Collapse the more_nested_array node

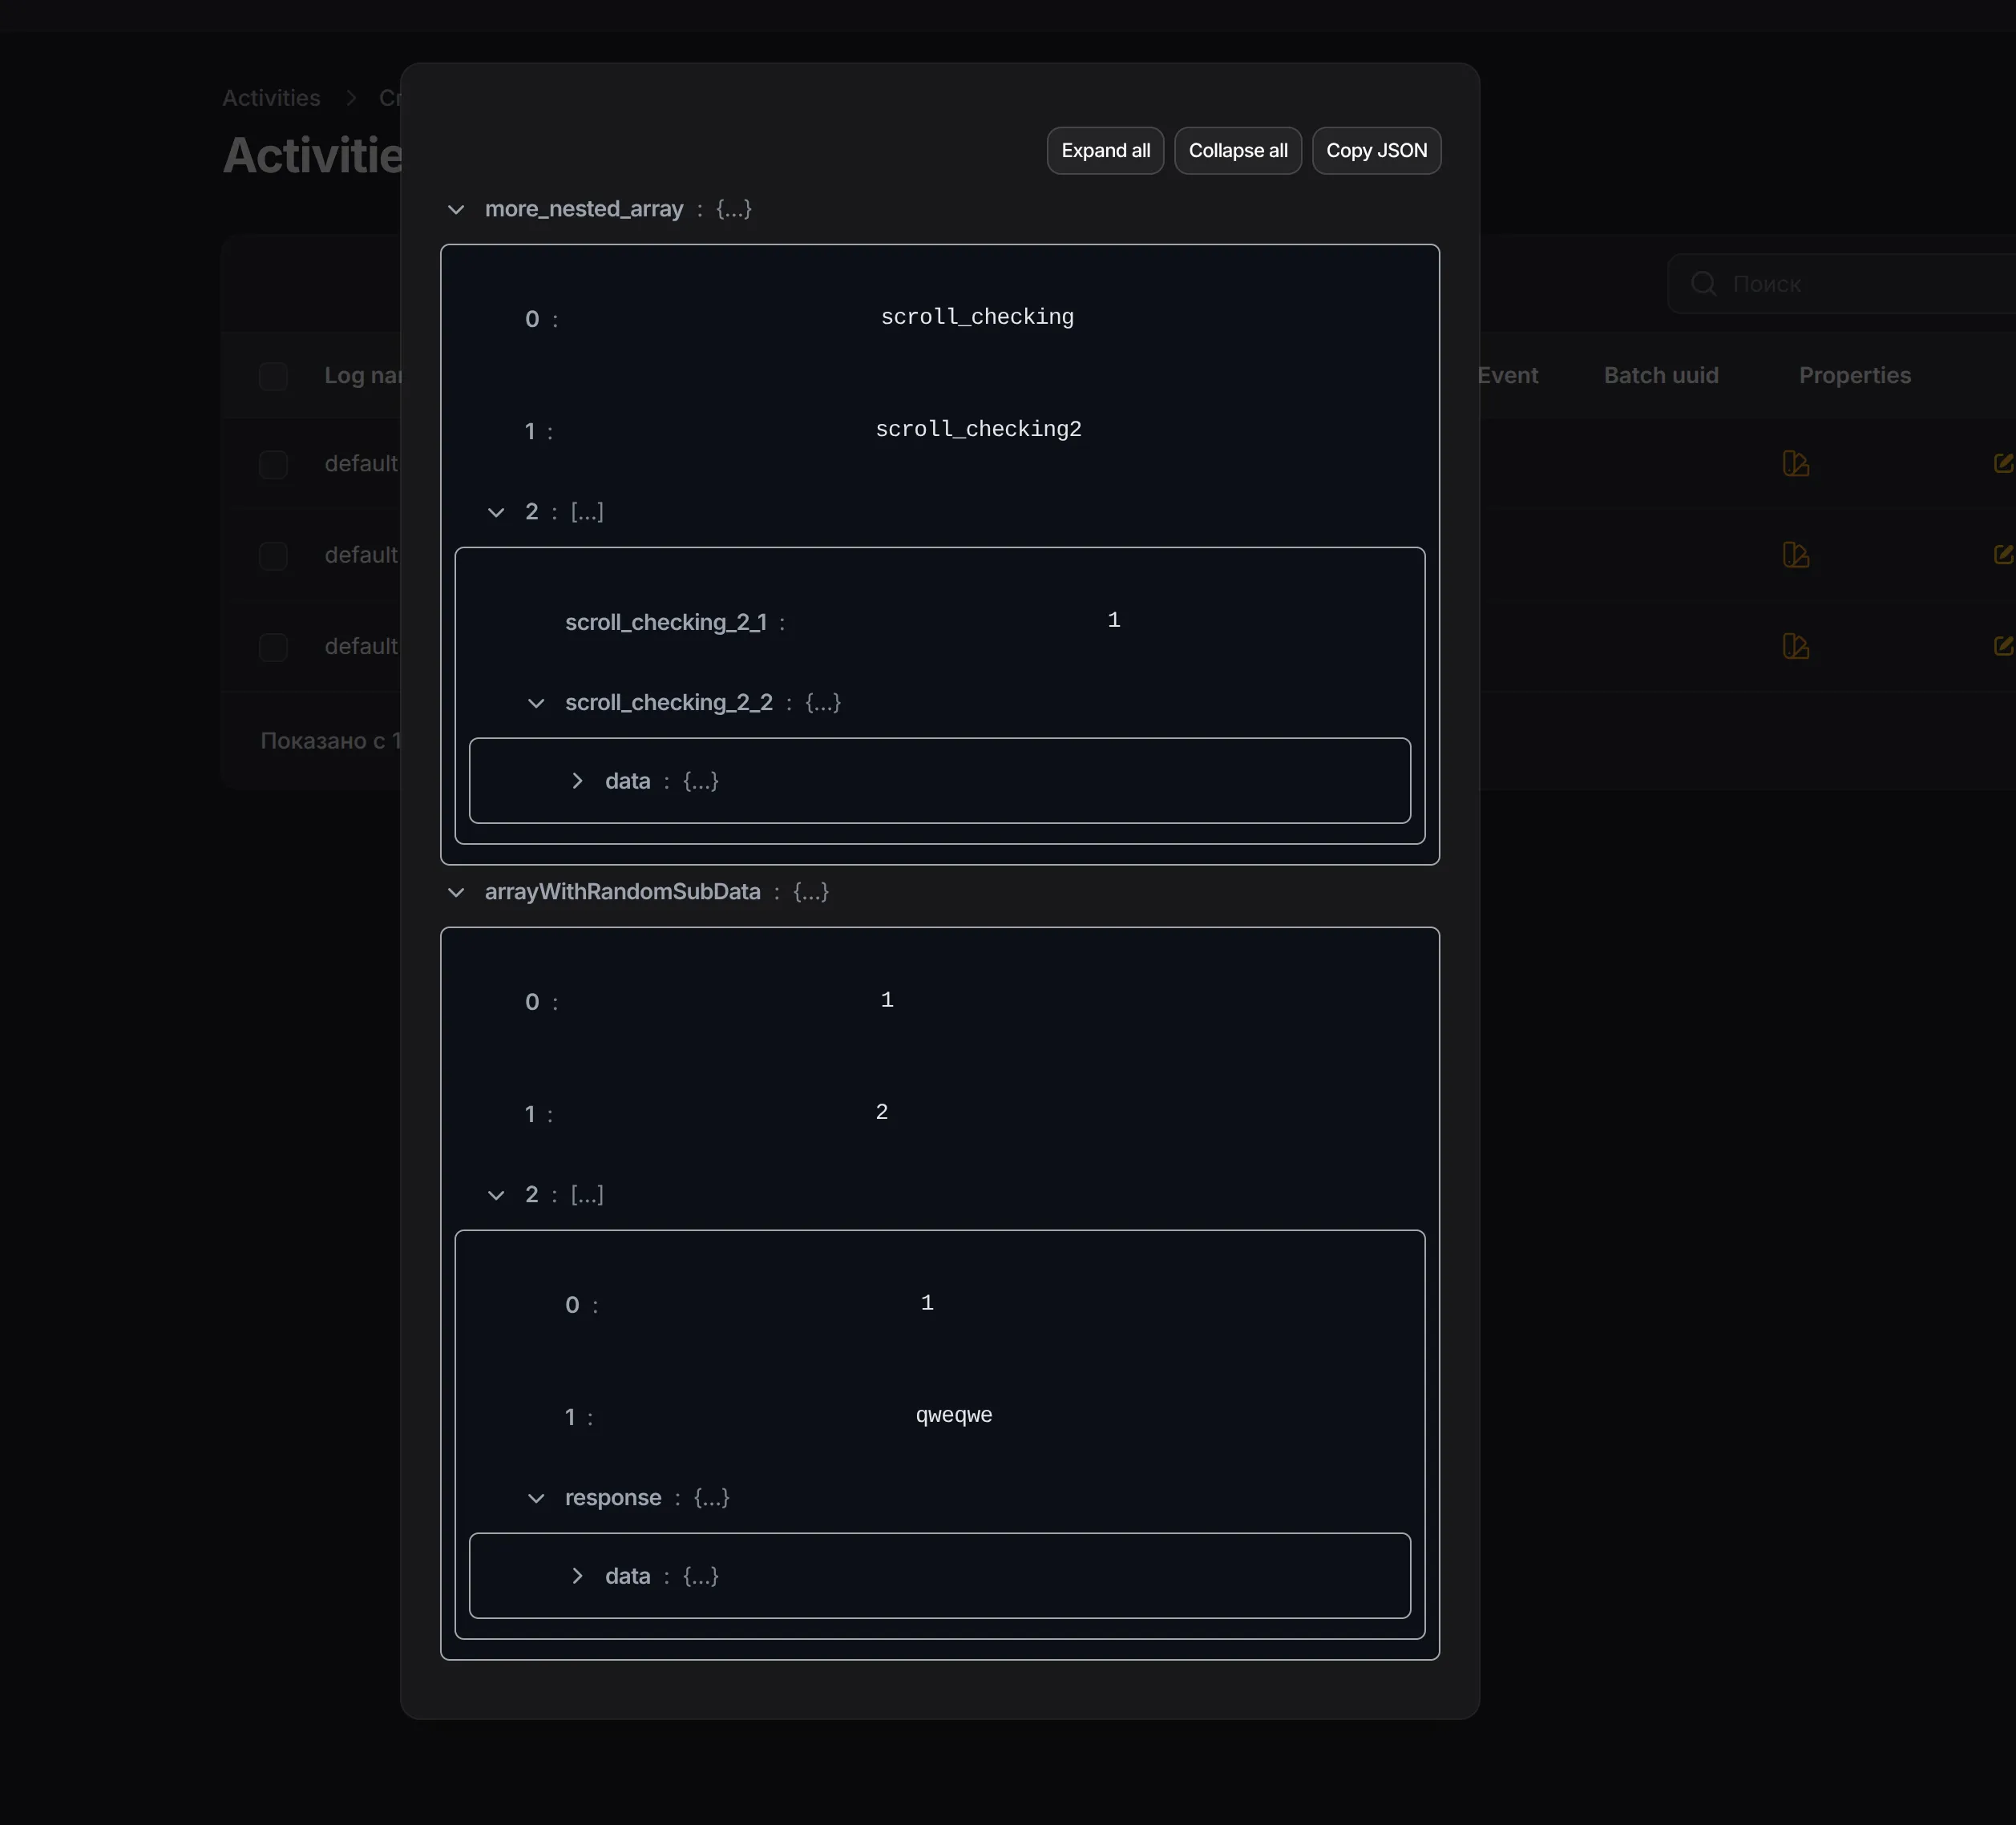coord(456,210)
